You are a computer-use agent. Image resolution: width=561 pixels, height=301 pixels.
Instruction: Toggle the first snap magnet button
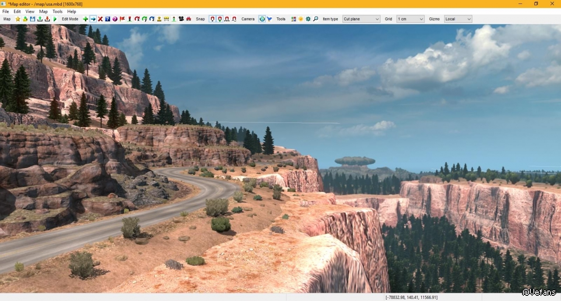(212, 19)
